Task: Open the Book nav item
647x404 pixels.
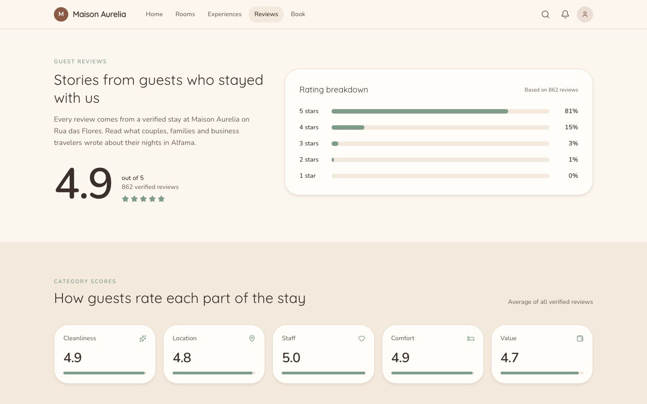Action: pos(298,14)
